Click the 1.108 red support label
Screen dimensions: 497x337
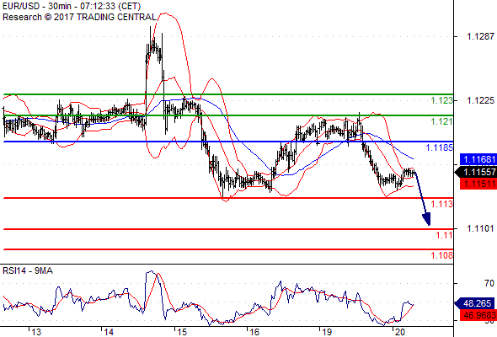click(x=442, y=255)
